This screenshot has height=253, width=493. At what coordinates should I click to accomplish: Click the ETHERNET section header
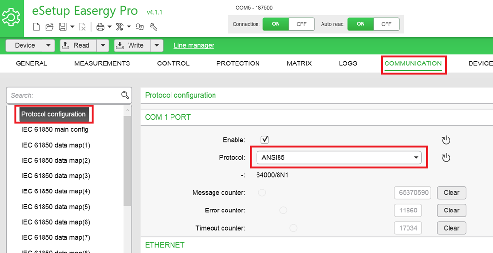(x=165, y=245)
